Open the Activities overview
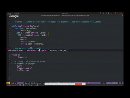 (x=9, y=13)
